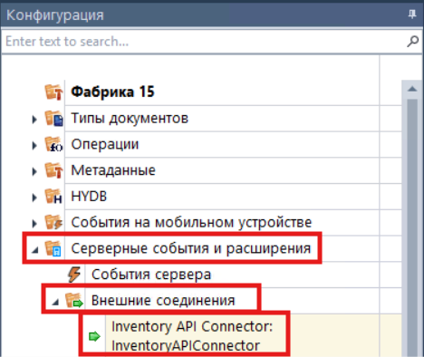Click the Метаданные folder icon
Viewport: 424px width, 357px height.
pos(53,170)
